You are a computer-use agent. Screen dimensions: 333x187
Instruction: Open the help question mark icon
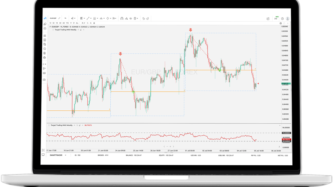282,19
